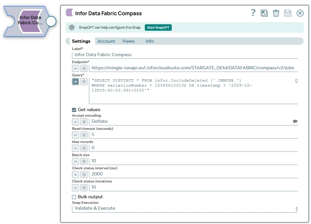Edit Check status interval value 2000
Image resolution: width=311 pixels, height=224 pixels.
(x=193, y=174)
